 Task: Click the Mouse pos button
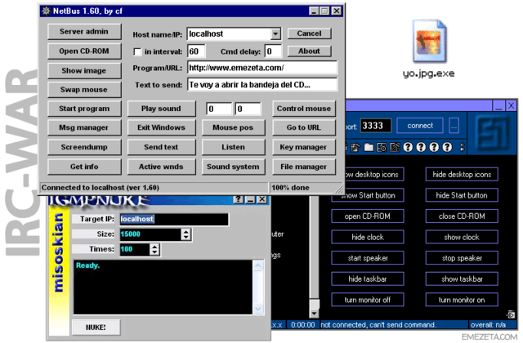pyautogui.click(x=233, y=127)
